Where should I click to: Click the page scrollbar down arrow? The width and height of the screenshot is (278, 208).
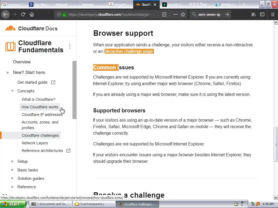276,197
